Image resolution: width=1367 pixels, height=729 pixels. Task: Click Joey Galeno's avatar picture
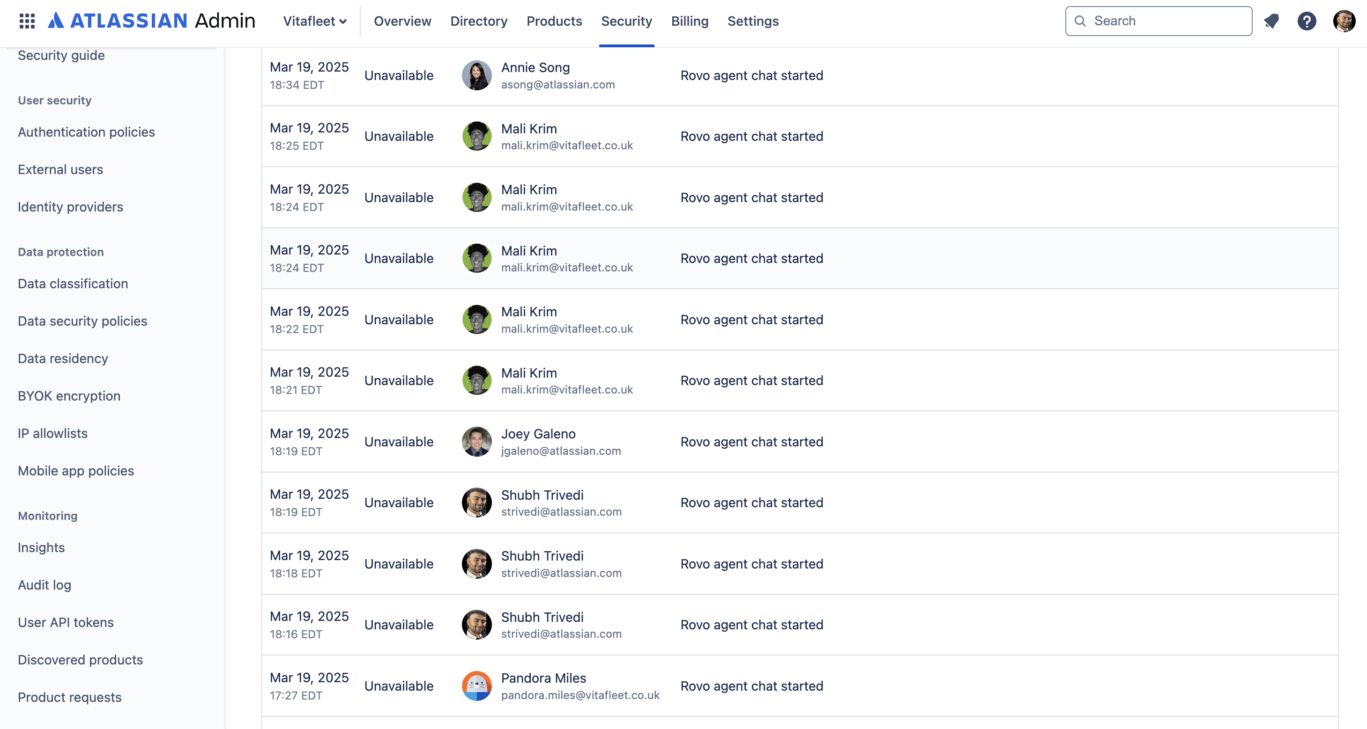pos(476,441)
